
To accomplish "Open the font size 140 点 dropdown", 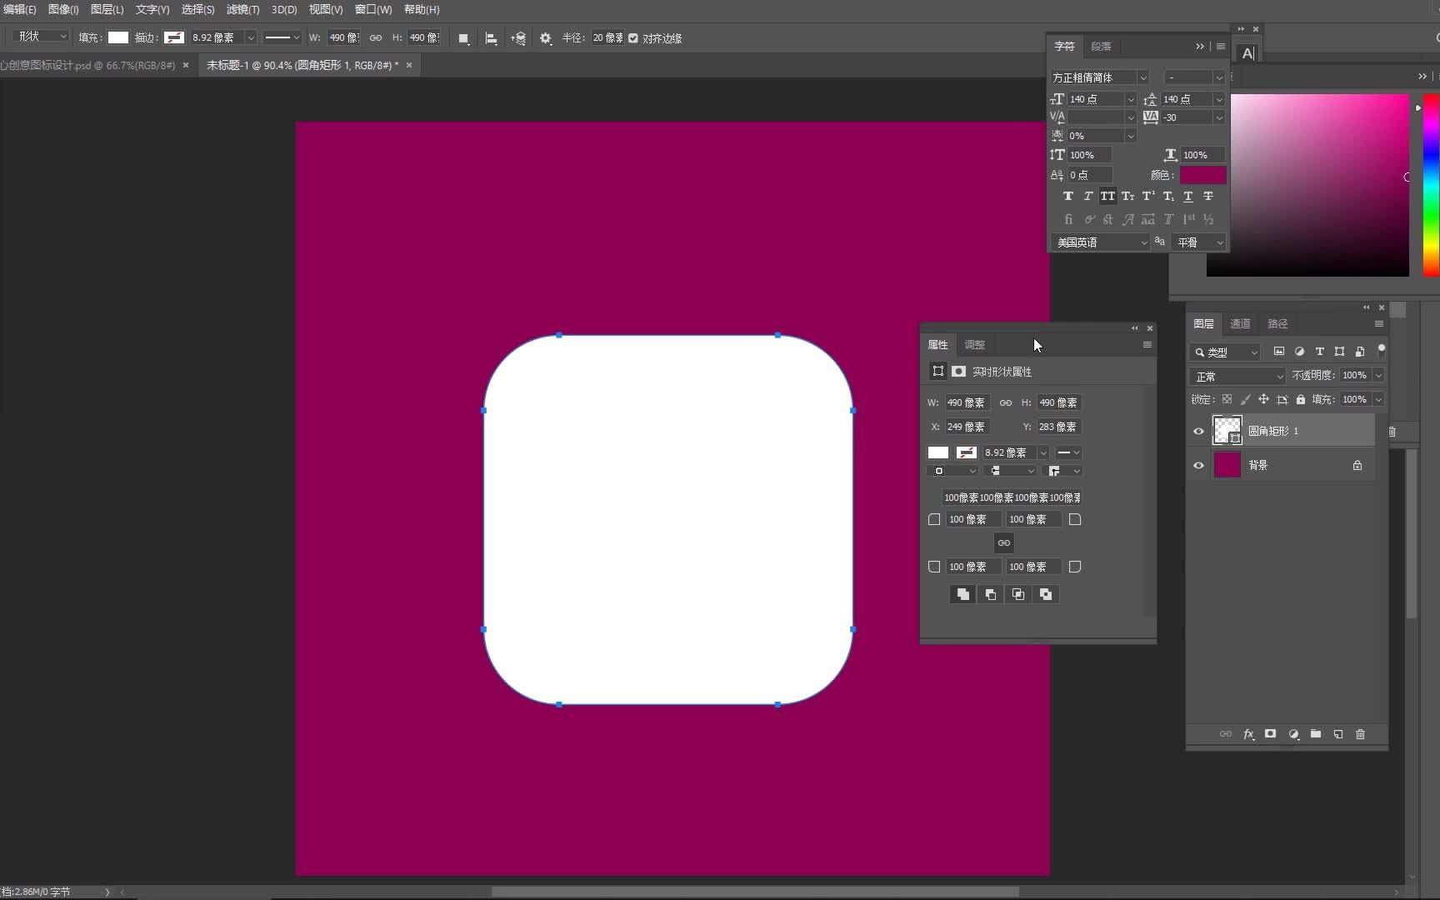I will click(x=1131, y=99).
